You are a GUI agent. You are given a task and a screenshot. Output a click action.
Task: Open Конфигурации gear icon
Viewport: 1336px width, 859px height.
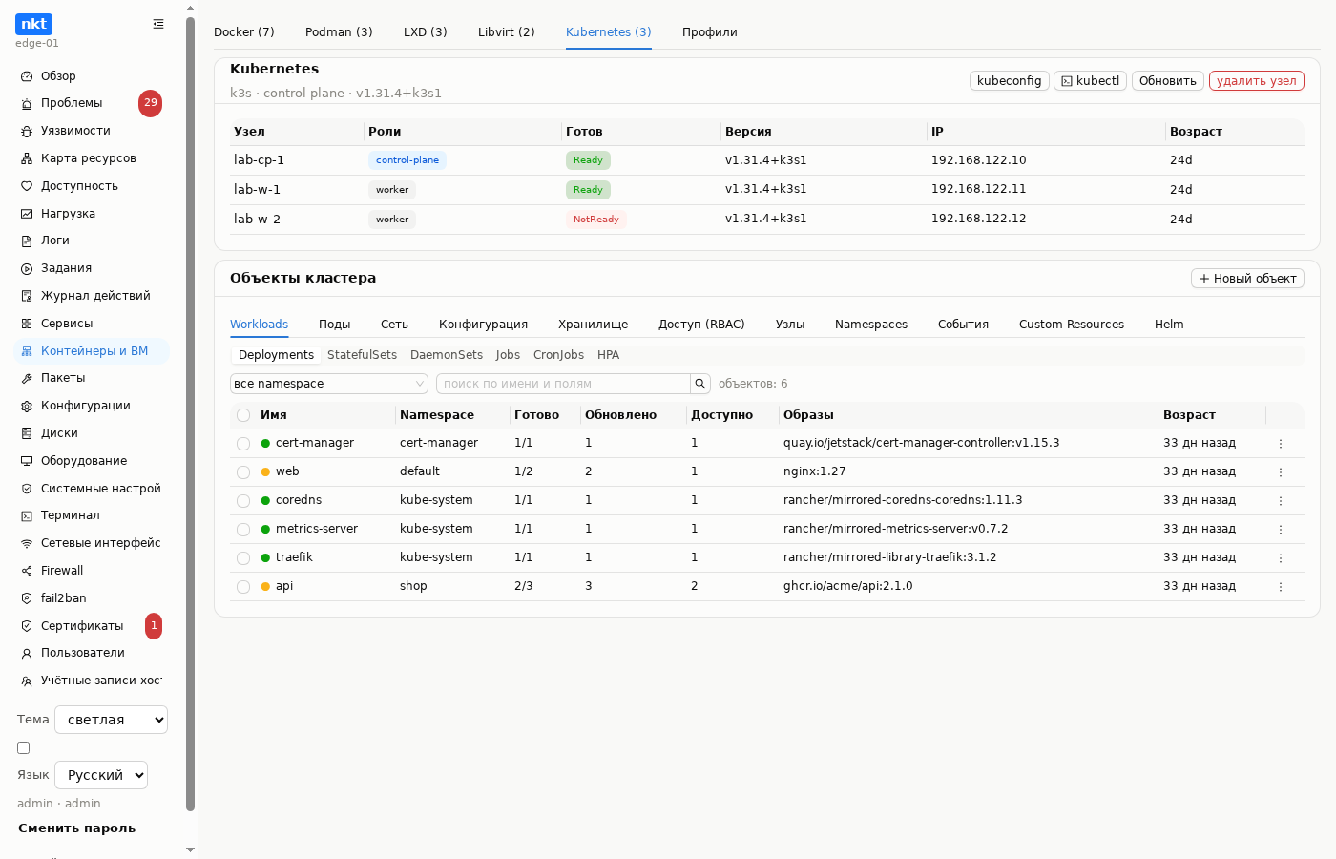click(x=27, y=406)
